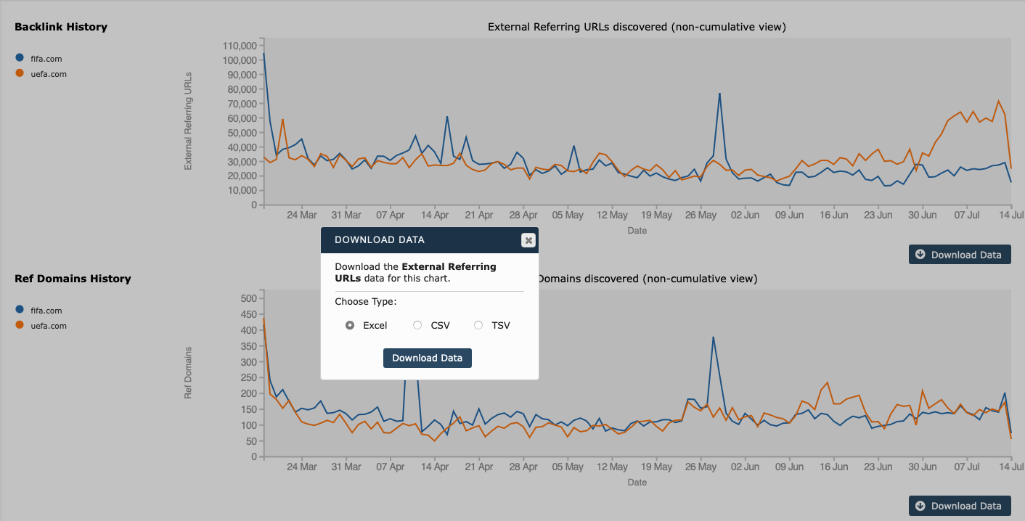
Task: Click the fifa.com late-May spike in Backlink chart
Action: 719,94
